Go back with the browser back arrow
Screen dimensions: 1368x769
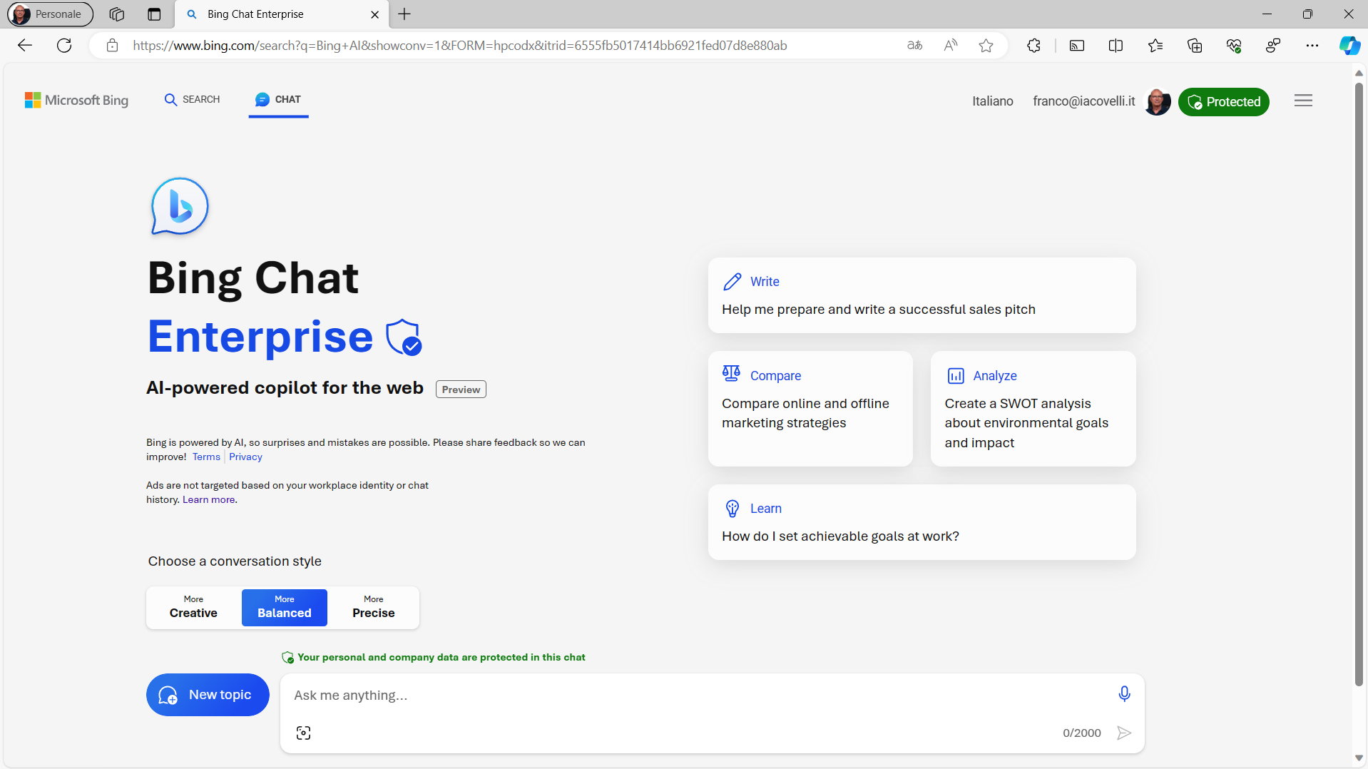coord(25,46)
